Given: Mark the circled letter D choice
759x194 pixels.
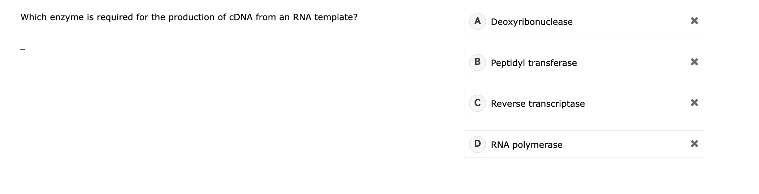Looking at the screenshot, I should tap(477, 144).
